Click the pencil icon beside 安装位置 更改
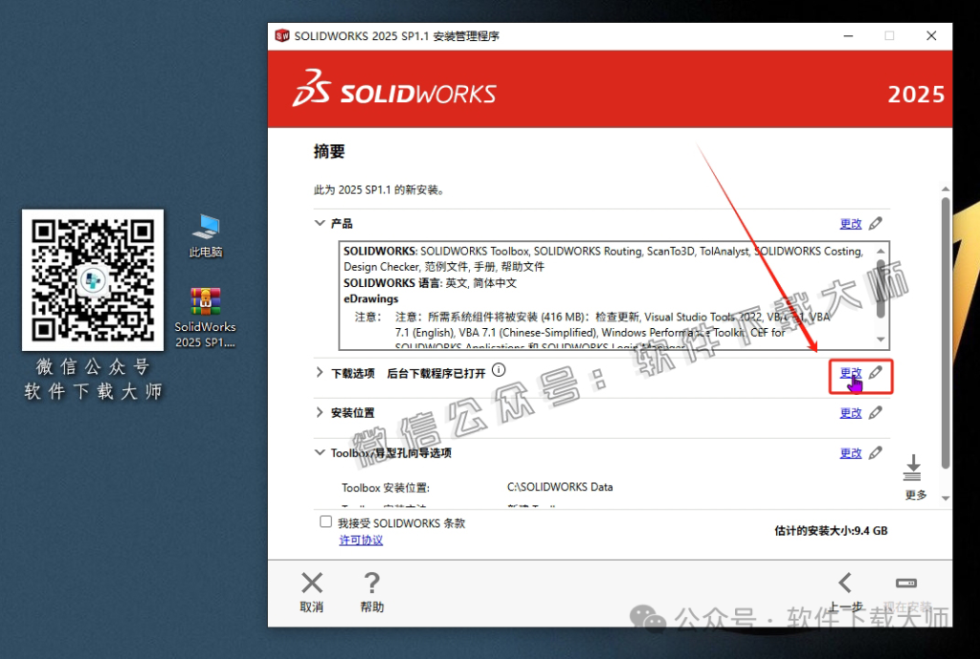Image resolution: width=980 pixels, height=659 pixels. coord(876,412)
